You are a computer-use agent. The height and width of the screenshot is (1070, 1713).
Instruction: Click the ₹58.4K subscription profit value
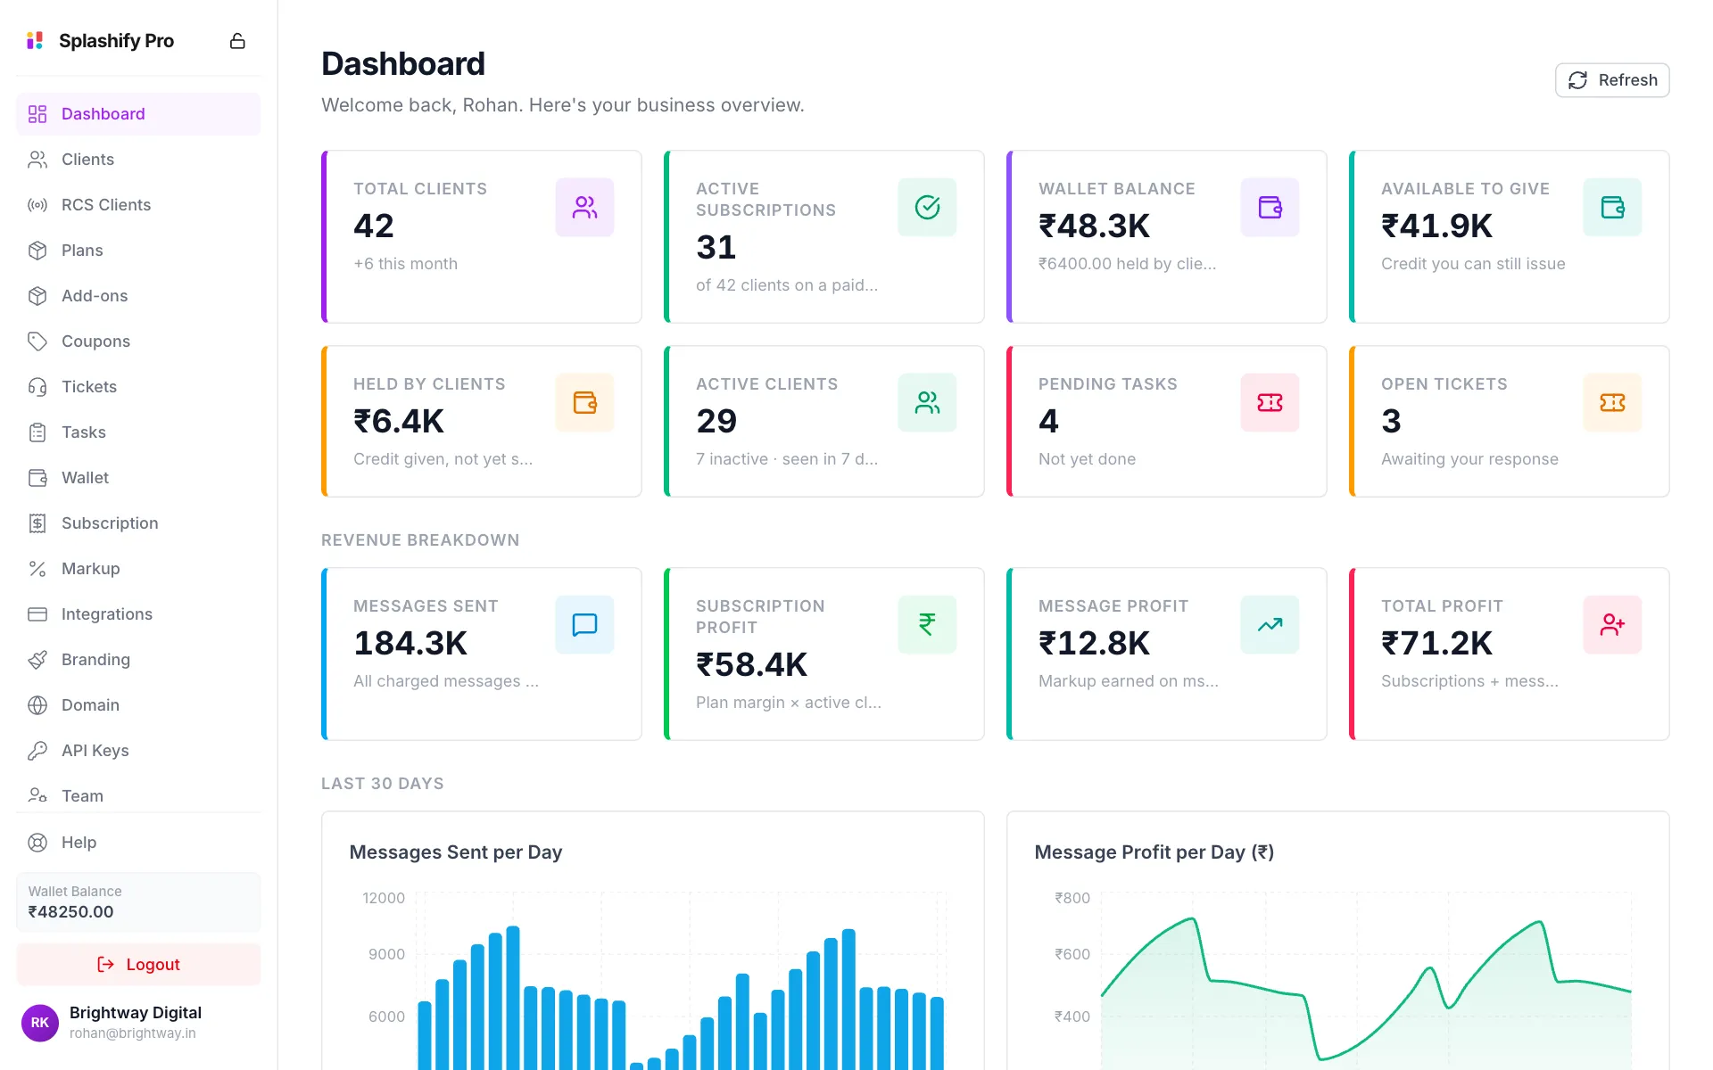pyautogui.click(x=752, y=664)
